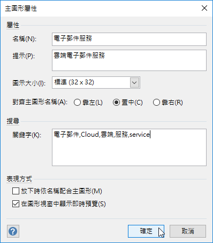Screen dimensions: 213x243
Task: Click the 名稱(N): label
Action: 25,38
